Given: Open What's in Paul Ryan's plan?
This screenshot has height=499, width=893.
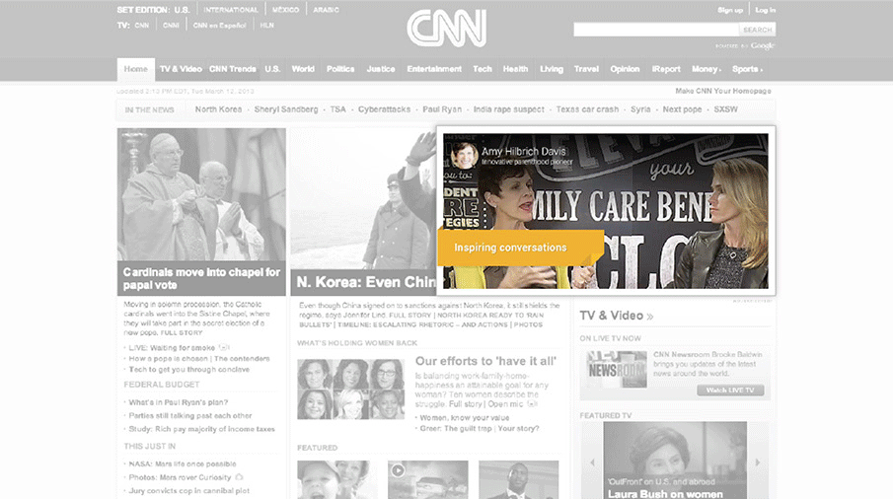Looking at the screenshot, I should (x=179, y=402).
